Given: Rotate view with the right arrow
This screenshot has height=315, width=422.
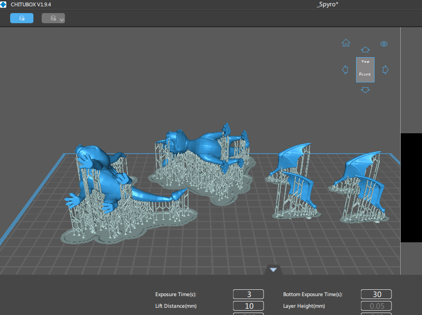Looking at the screenshot, I should pyautogui.click(x=386, y=70).
